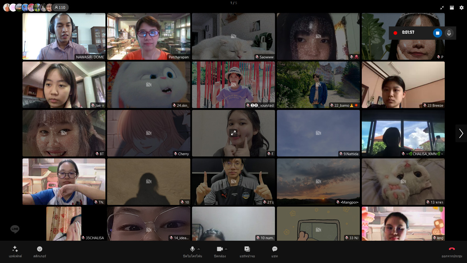The image size is (467, 263).
Task: Start screen sharing
Action: point(247,251)
